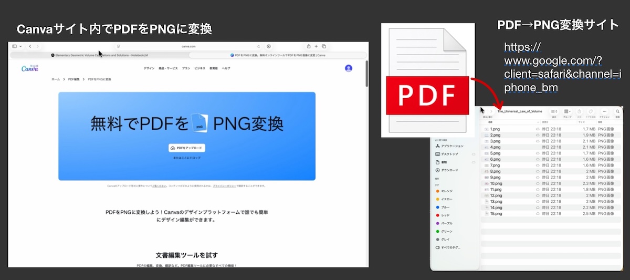Click iCloud status icon of 6.png
630x280 pixels.
[537, 159]
